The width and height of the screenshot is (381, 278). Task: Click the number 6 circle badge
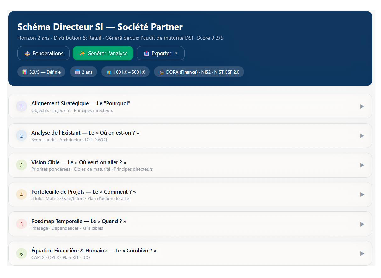pos(22,254)
